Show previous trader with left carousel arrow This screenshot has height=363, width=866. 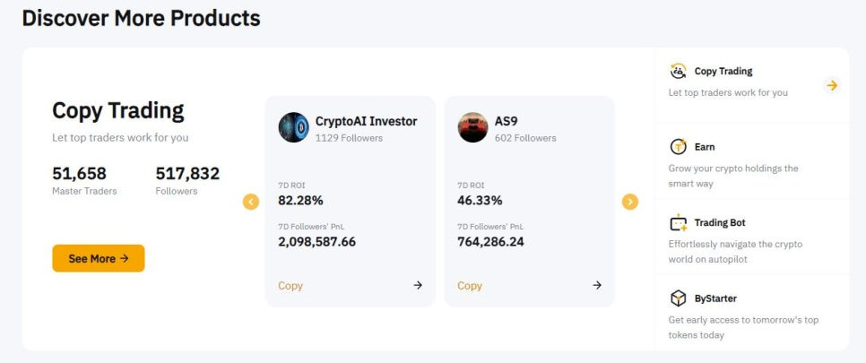251,202
